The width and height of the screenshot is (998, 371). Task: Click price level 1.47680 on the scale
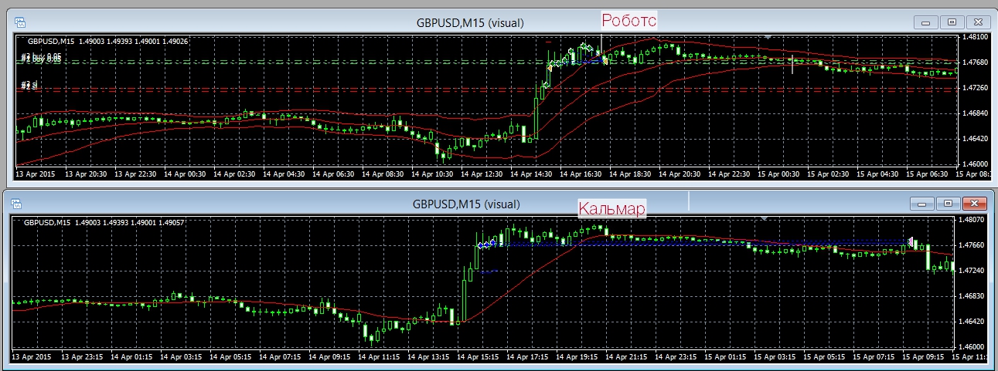[974, 62]
